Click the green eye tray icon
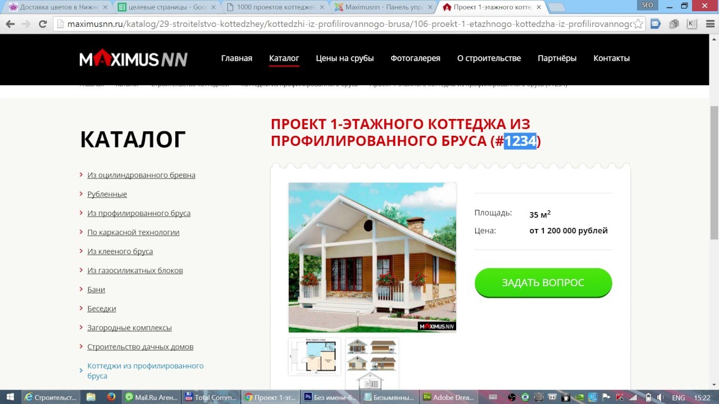Image resolution: width=719 pixels, height=404 pixels. pyautogui.click(x=525, y=397)
